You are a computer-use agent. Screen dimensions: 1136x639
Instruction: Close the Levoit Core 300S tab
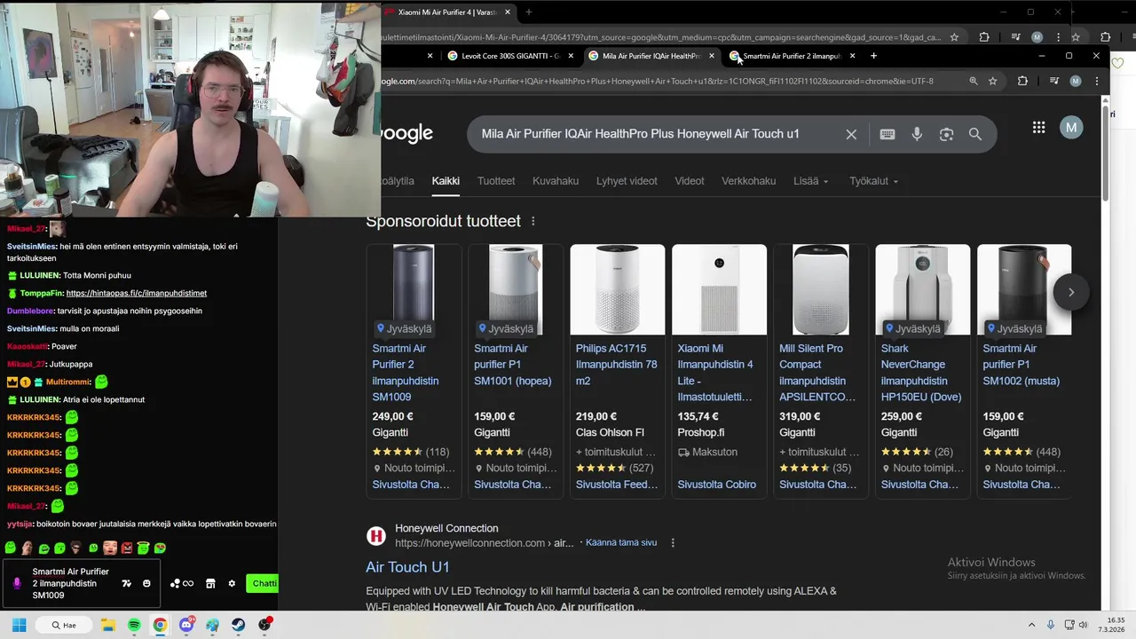coord(571,56)
